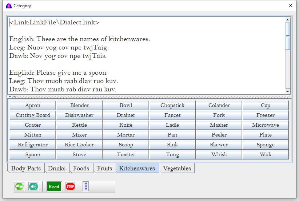Screen dimensions: 299x201
Task: Click the text area scroll down arrow
Action: pyautogui.click(x=288, y=91)
